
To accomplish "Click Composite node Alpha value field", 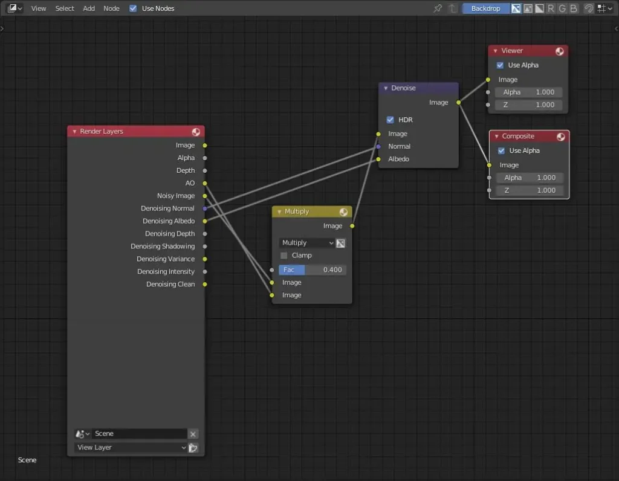I will (530, 178).
